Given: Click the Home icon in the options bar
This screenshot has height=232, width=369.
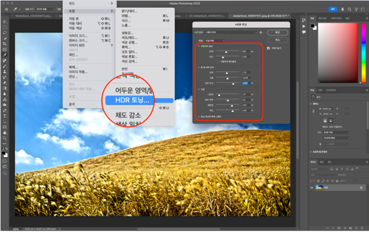Looking at the screenshot, I should coord(6,9).
